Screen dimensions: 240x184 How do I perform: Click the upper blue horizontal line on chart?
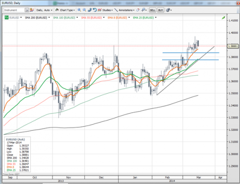point(191,53)
